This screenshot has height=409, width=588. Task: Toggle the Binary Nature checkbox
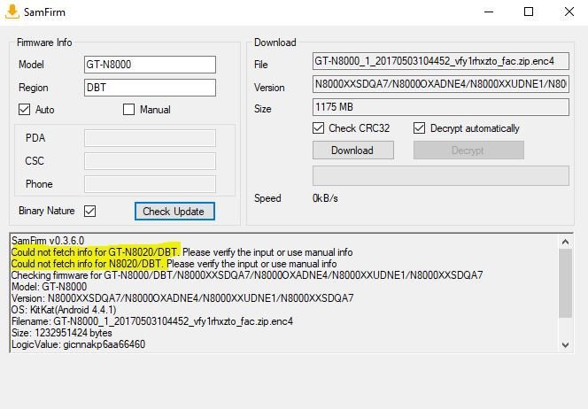[90, 211]
